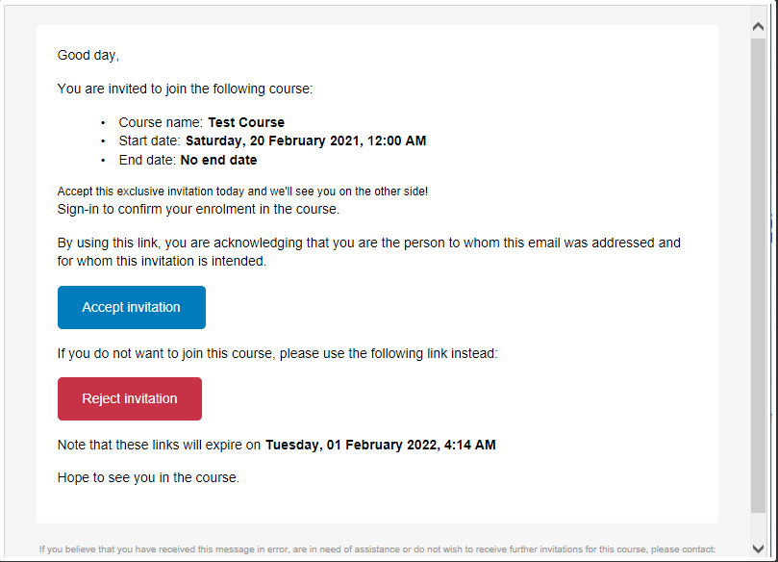
Task: Click the scrollbar down arrow
Action: [758, 549]
